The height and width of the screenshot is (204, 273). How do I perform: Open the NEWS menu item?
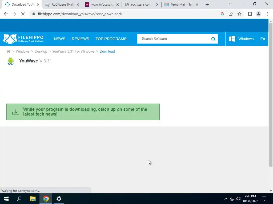point(59,39)
